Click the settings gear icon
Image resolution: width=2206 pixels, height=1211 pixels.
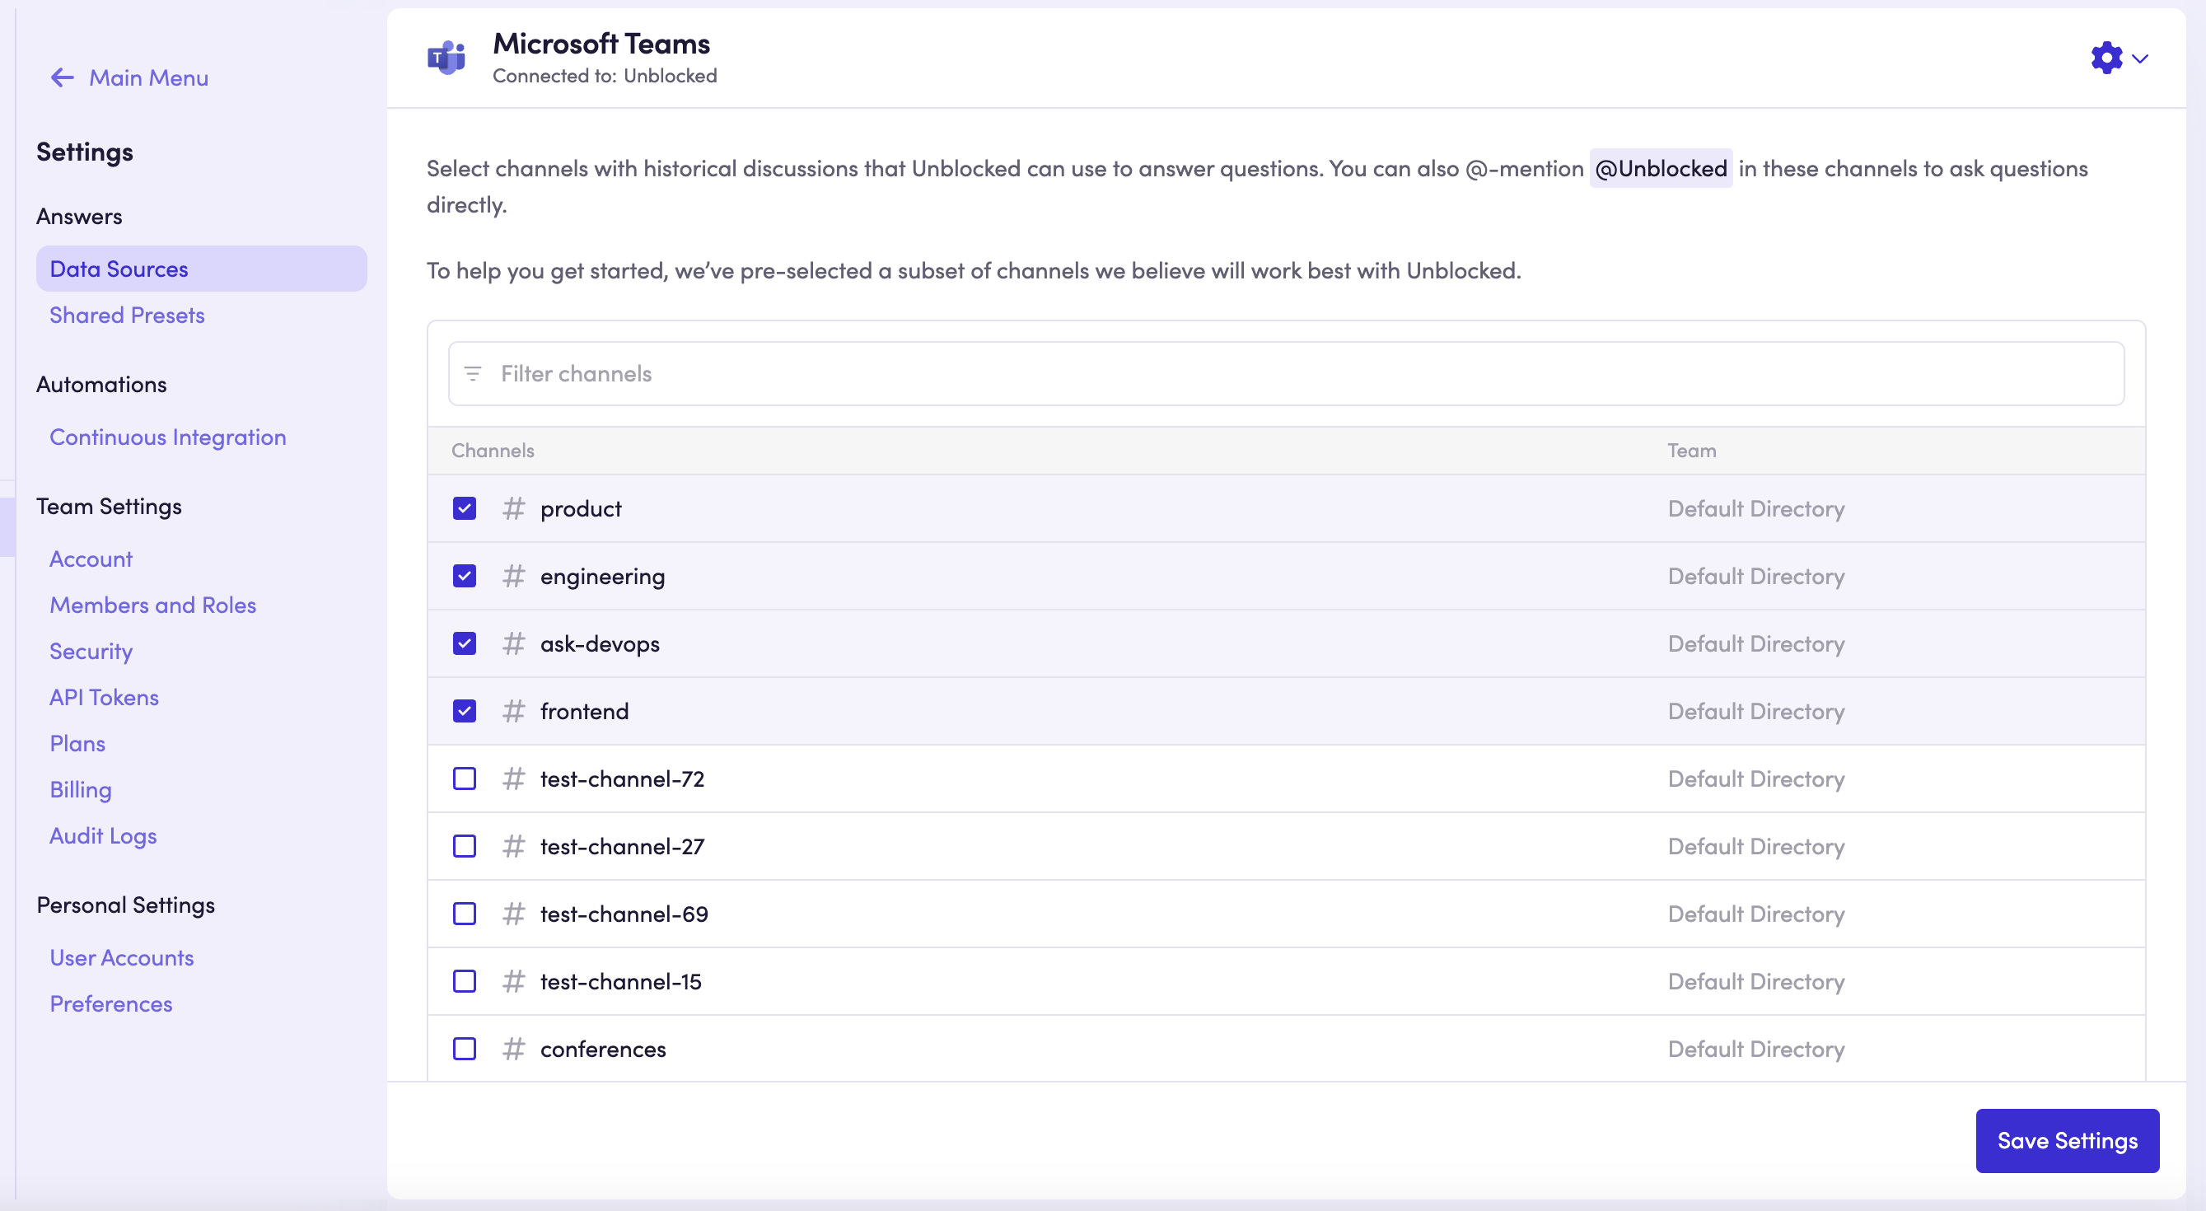[2106, 58]
